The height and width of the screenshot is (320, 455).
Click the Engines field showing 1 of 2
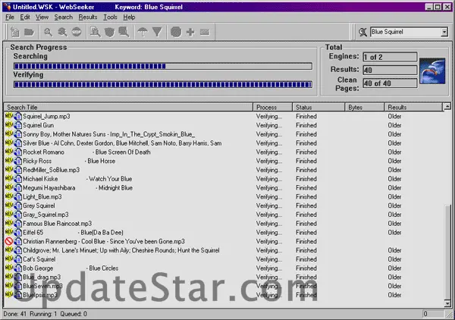pyautogui.click(x=390, y=57)
